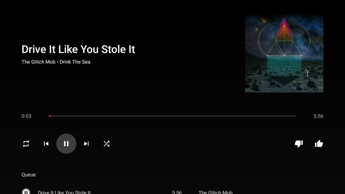Click the pause icon in the queue row

click(x=26, y=191)
